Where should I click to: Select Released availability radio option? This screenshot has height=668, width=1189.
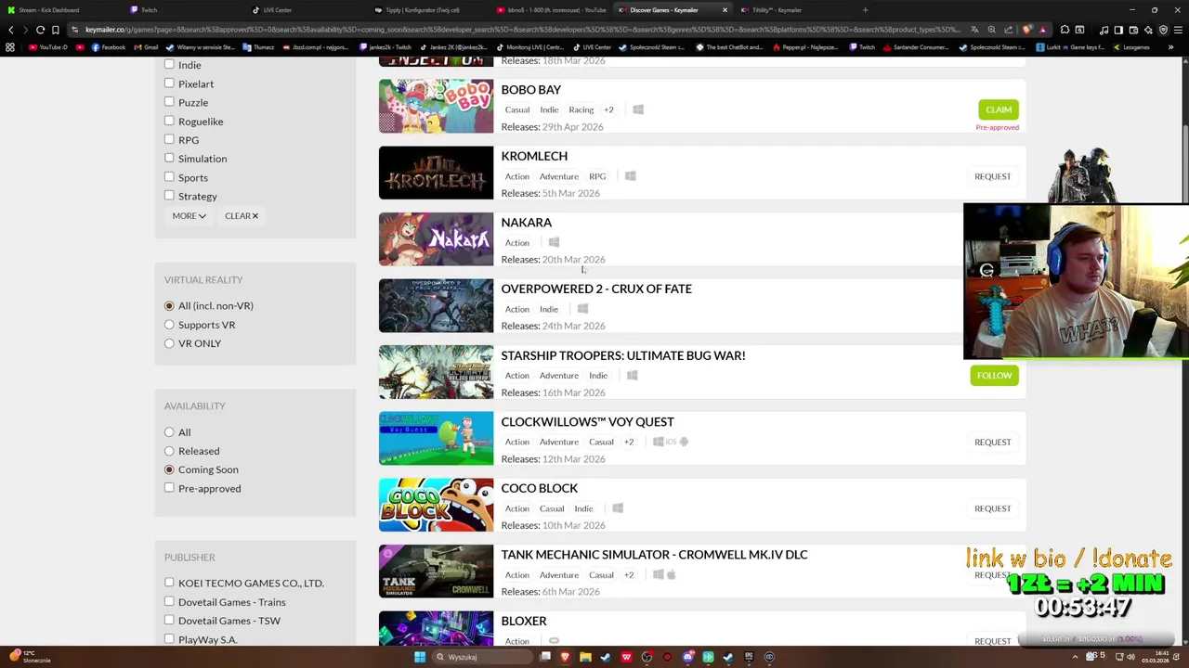169,451
